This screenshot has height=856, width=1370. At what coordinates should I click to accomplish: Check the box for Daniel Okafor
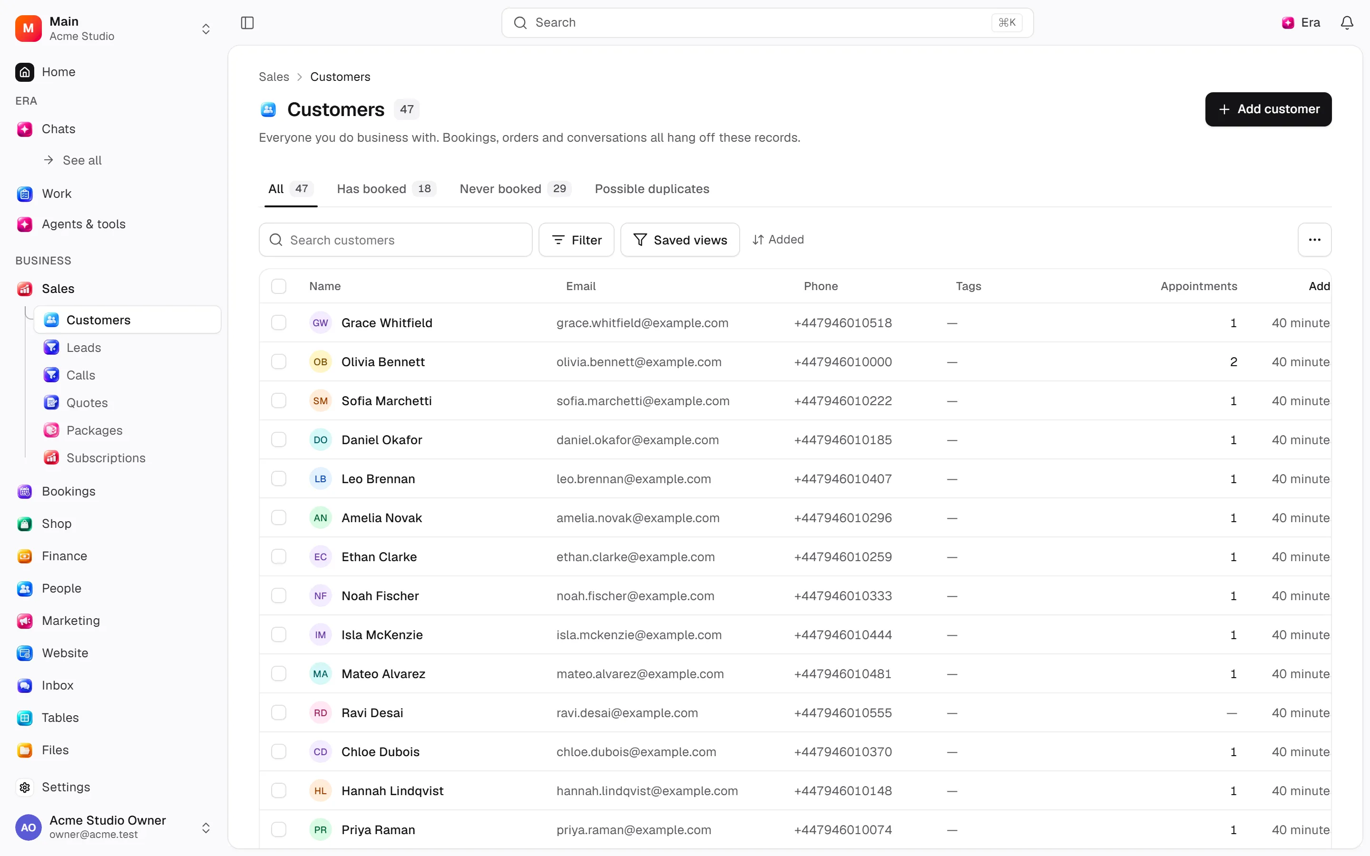[x=279, y=440]
